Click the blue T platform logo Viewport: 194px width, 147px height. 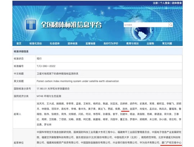[31, 25]
